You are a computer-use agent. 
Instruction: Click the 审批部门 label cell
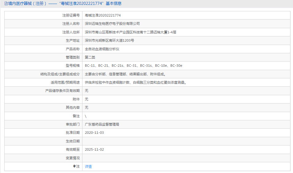(x=43, y=124)
